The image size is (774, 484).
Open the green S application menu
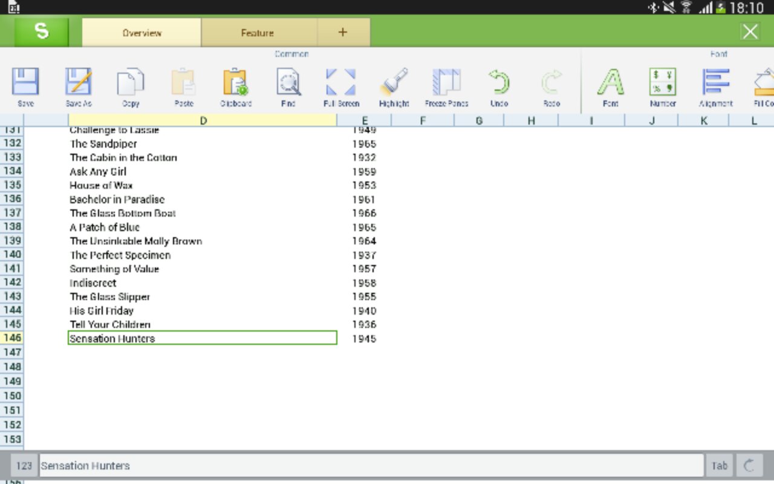coord(42,31)
